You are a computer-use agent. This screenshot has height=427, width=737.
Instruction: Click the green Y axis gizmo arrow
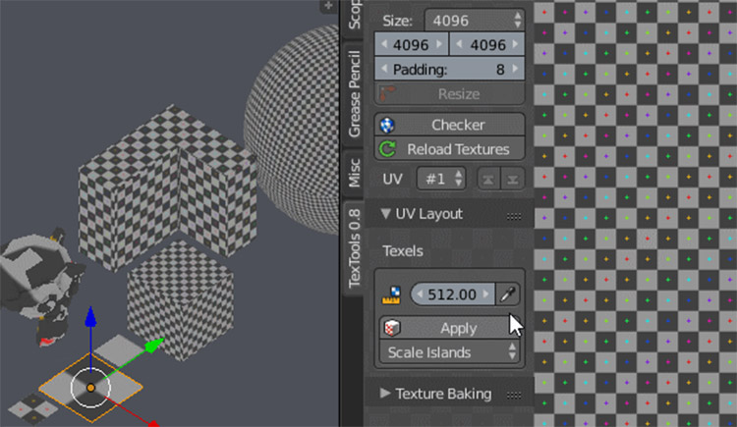tap(153, 345)
